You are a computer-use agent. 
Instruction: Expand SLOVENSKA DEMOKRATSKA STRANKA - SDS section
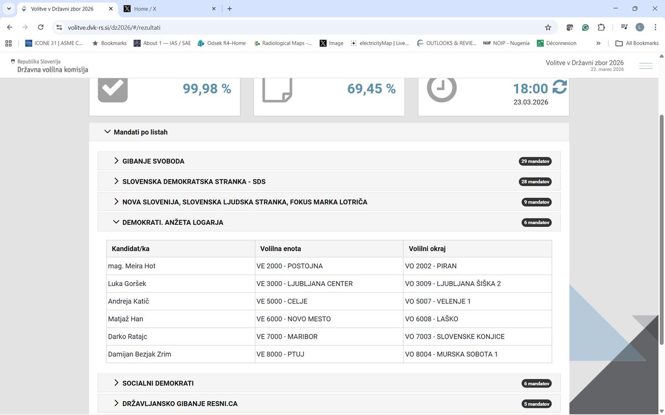(329, 181)
